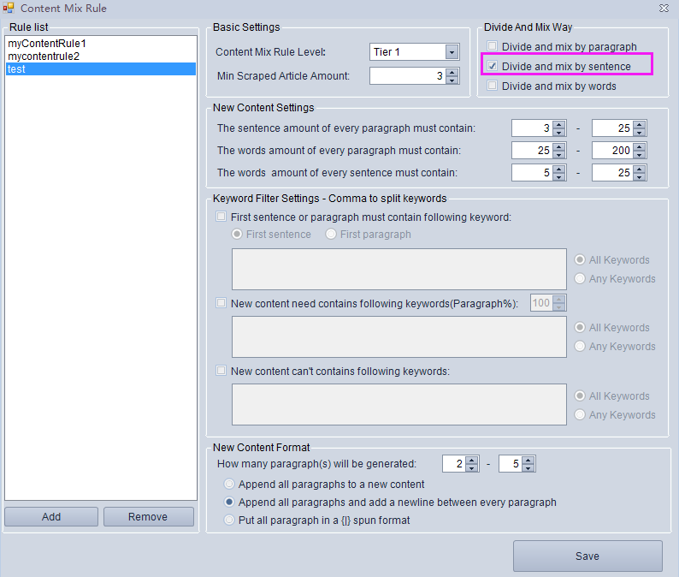Decrease minimum sentence amount per paragraph
This screenshot has width=679, height=577.
tap(558, 132)
